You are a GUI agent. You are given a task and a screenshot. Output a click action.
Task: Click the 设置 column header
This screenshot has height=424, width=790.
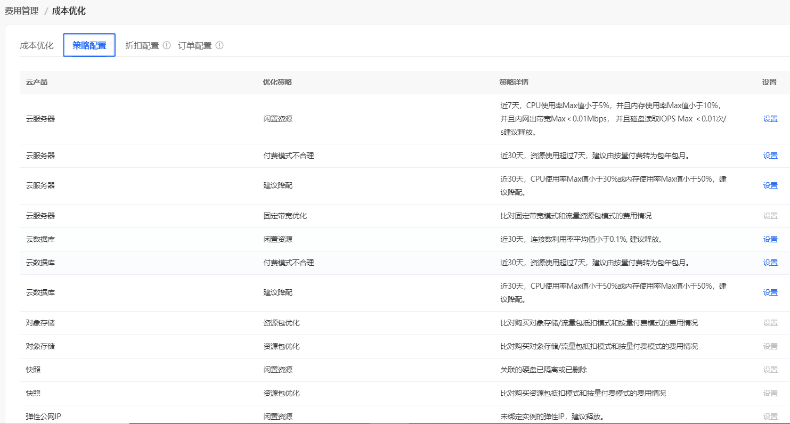coord(769,82)
